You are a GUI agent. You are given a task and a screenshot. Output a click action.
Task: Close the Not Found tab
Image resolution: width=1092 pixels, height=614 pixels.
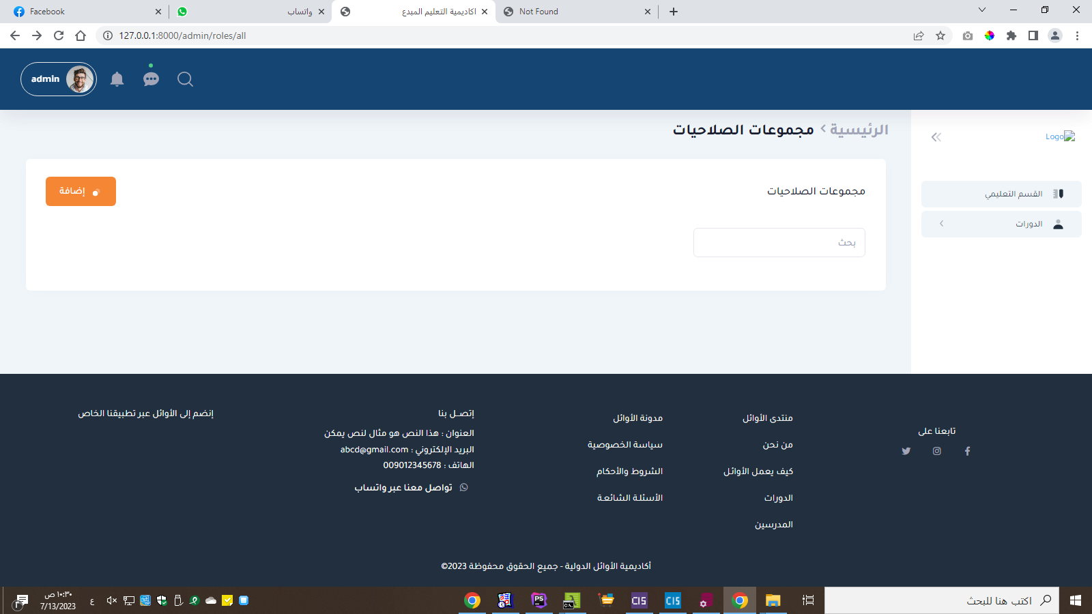point(648,12)
